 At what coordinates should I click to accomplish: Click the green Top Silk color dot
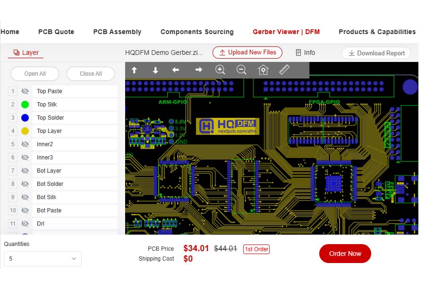tap(25, 105)
